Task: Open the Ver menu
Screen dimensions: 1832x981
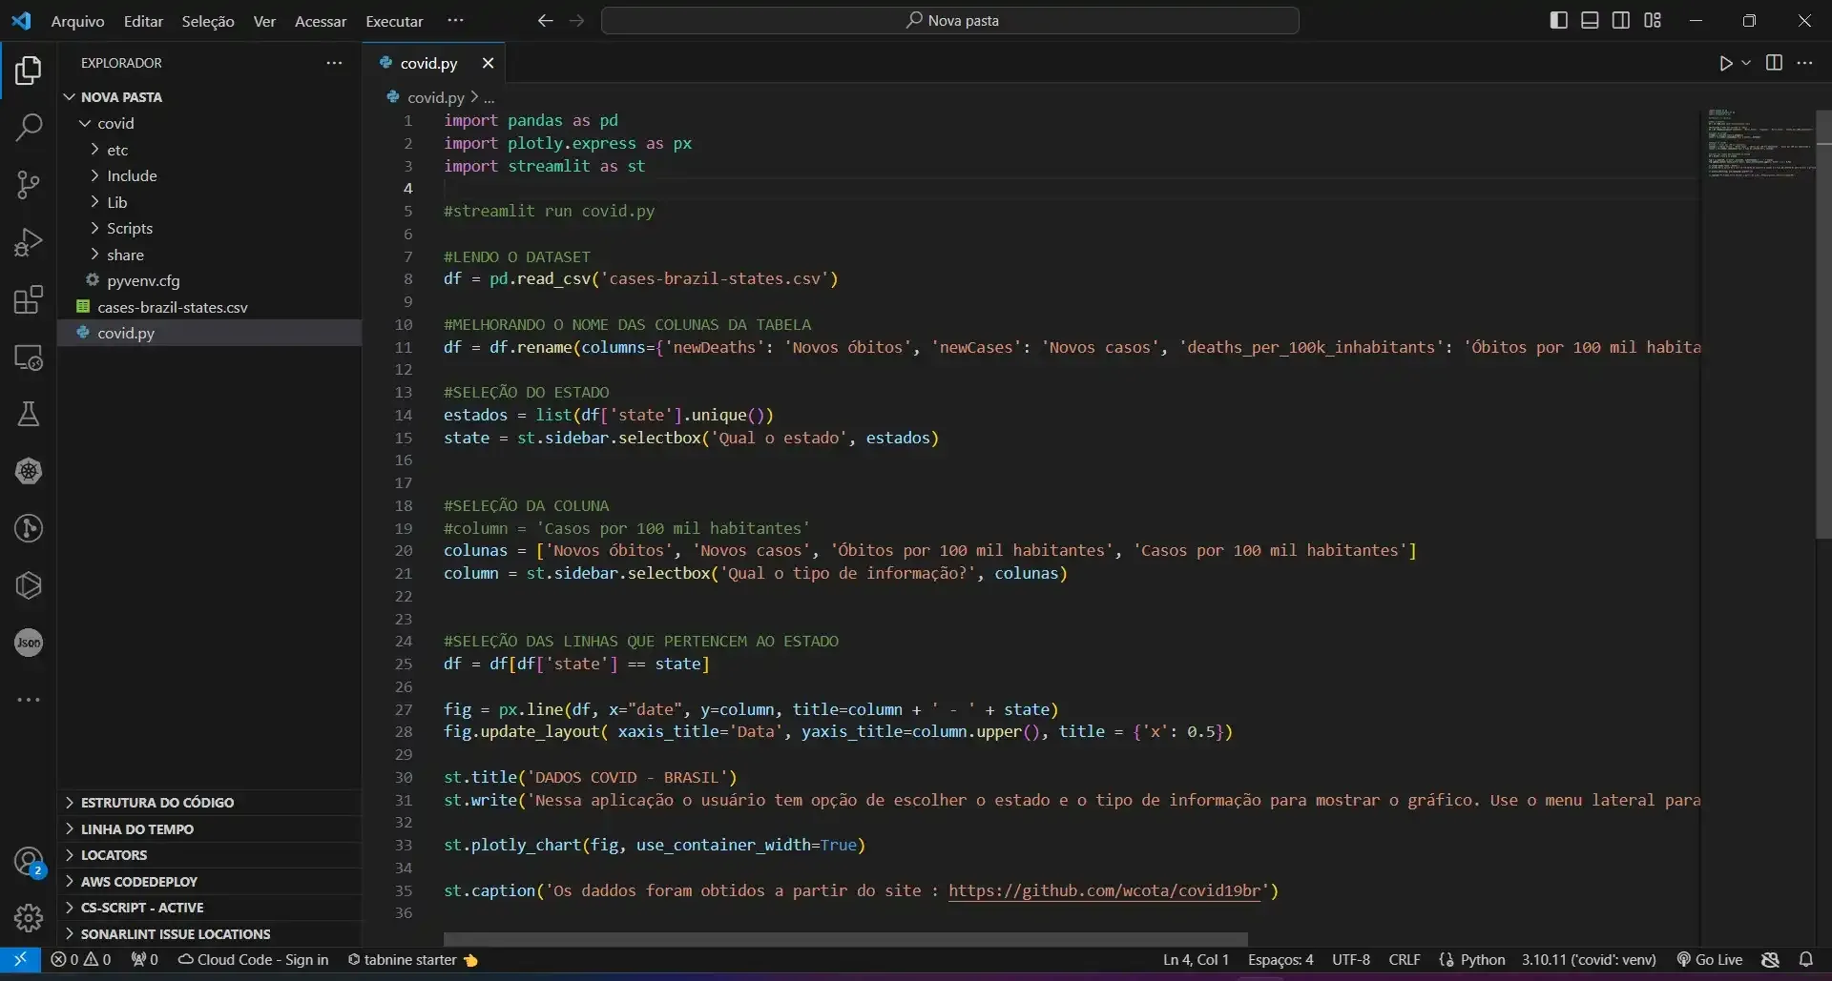Action: click(x=264, y=21)
